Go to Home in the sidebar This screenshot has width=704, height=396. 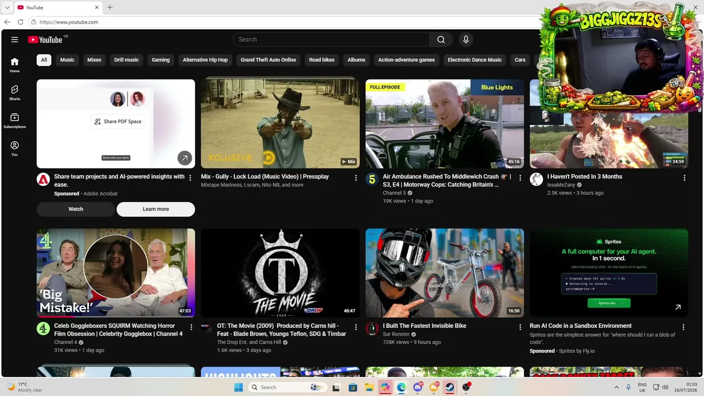(15, 65)
